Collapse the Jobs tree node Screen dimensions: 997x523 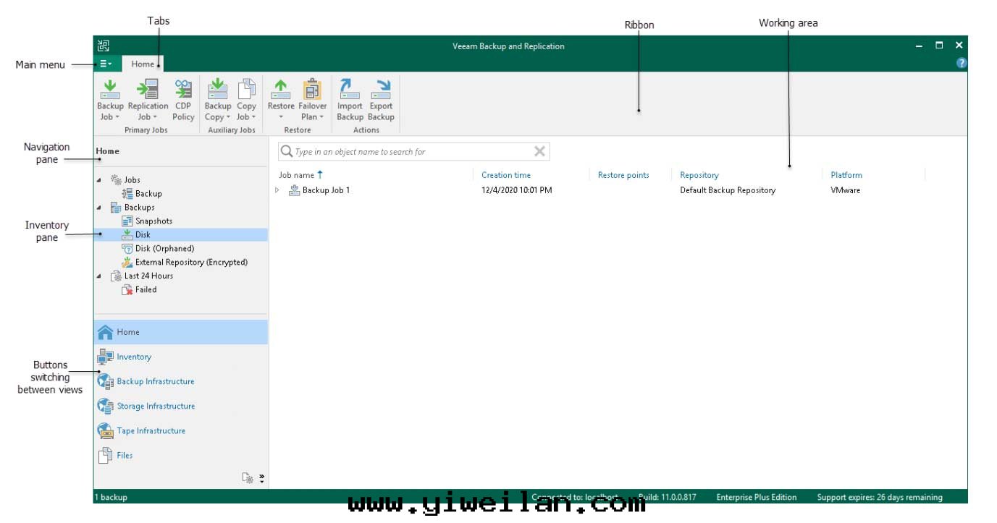pos(99,180)
